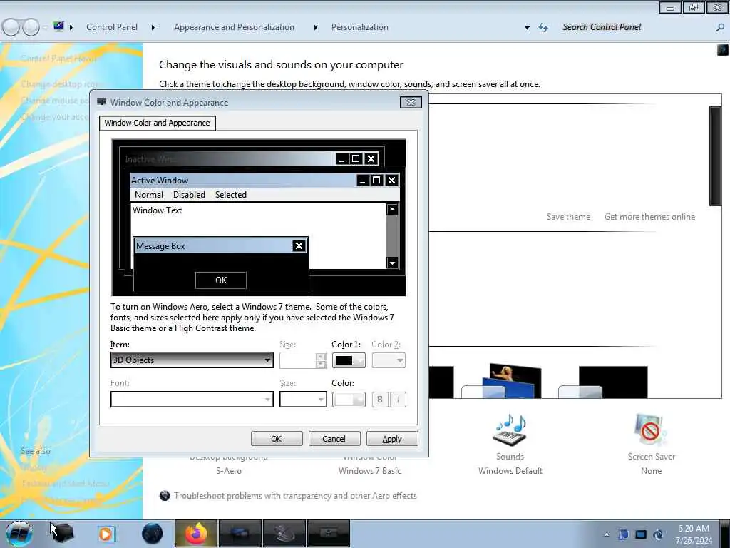Click the back navigation button
730x548 pixels.
tap(11, 27)
